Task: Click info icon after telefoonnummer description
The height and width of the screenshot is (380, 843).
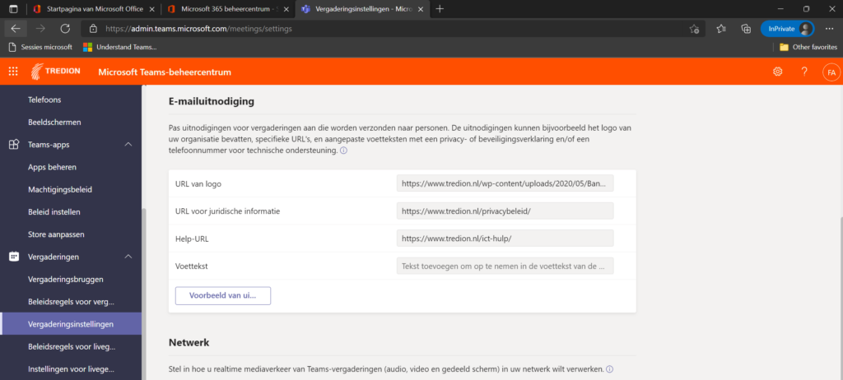Action: (343, 151)
